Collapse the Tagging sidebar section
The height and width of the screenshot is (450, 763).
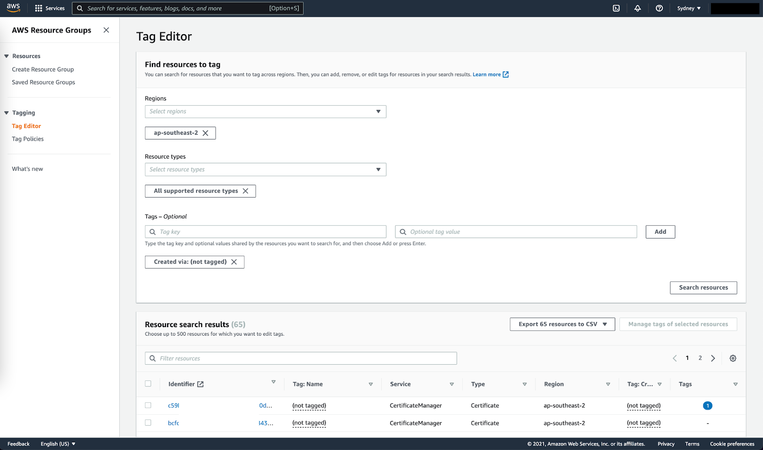click(6, 112)
